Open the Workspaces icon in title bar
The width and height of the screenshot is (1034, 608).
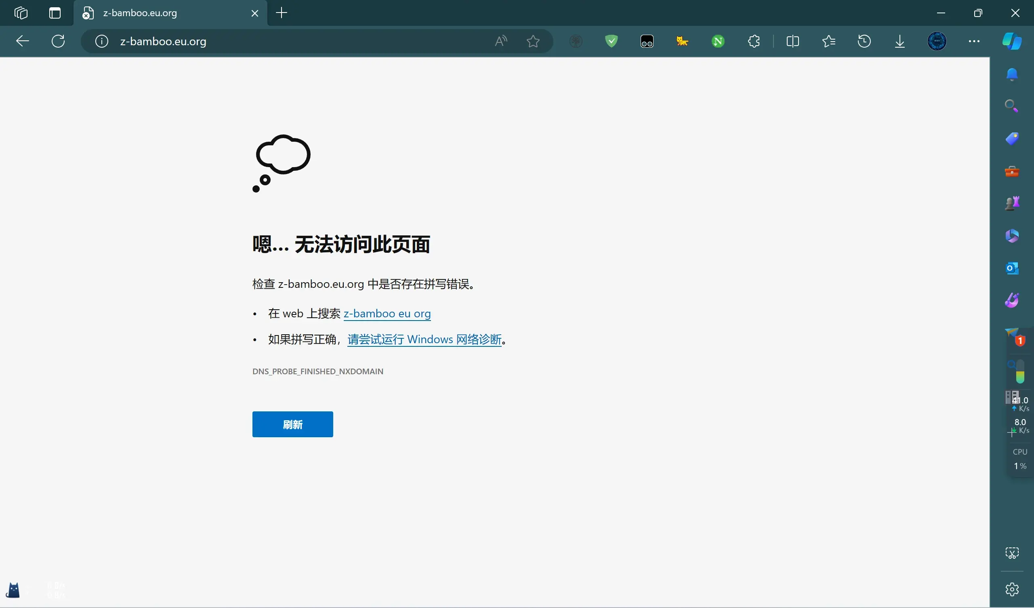click(x=21, y=13)
